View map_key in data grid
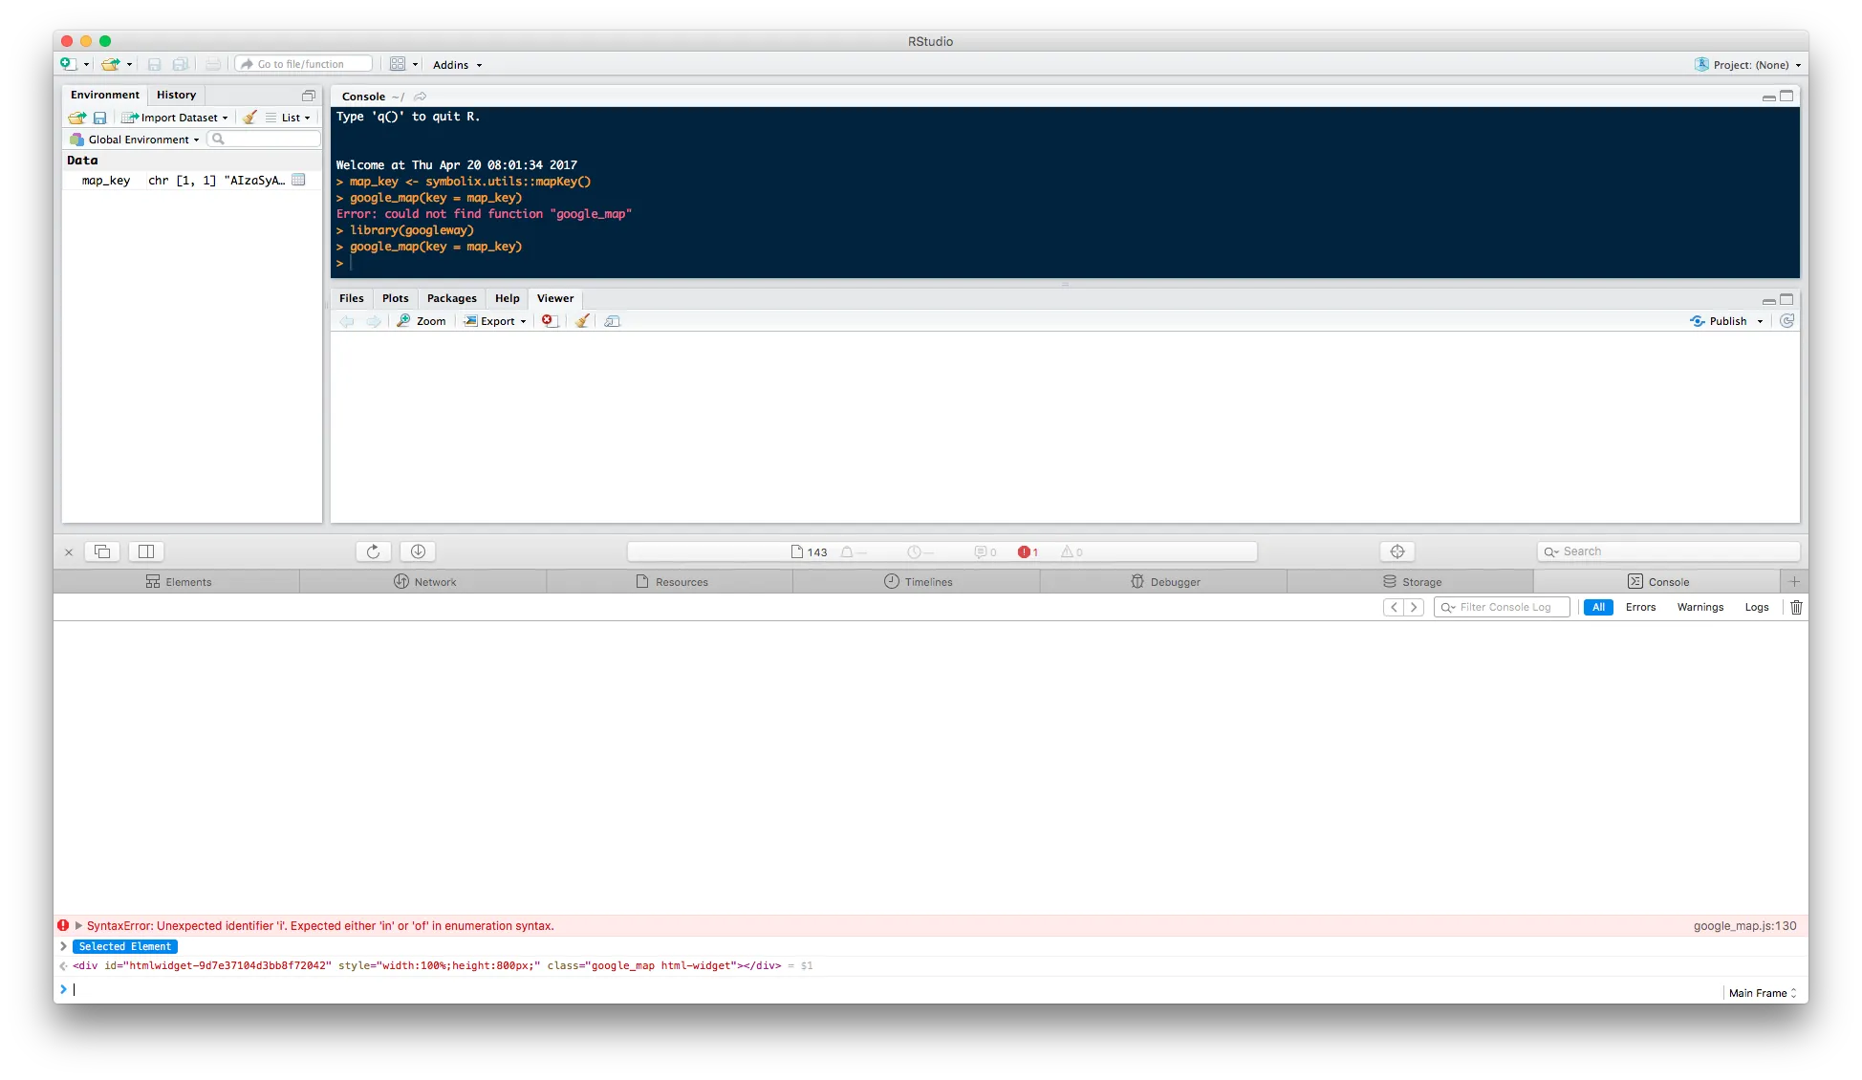This screenshot has height=1080, width=1862. tap(298, 180)
